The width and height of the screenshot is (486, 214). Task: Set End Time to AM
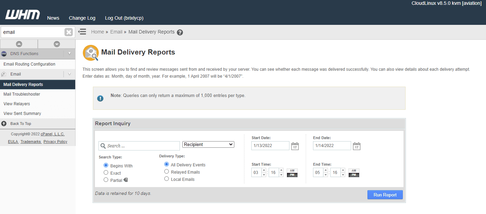(x=354, y=171)
